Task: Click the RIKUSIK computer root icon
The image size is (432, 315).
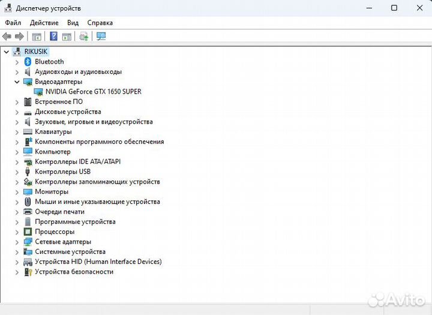Action: point(17,52)
